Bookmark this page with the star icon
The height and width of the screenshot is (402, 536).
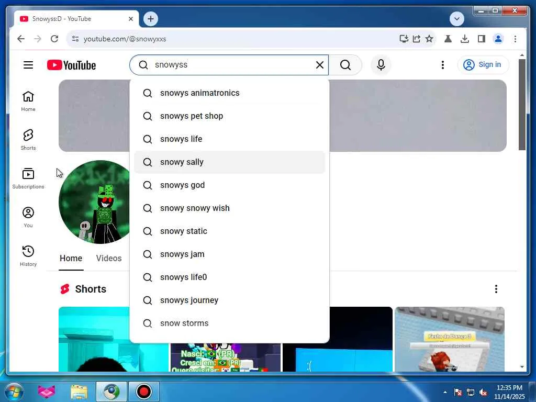[429, 39]
